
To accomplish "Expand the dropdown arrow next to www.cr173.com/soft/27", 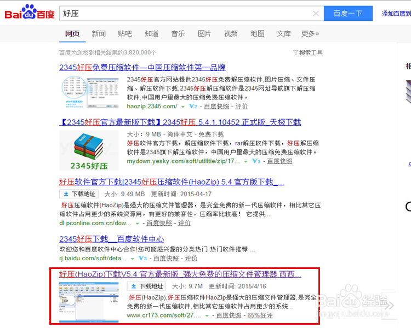I will pos(207,316).
